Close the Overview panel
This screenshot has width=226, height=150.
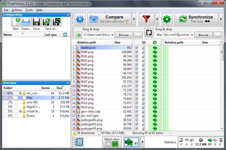[x=68, y=83]
